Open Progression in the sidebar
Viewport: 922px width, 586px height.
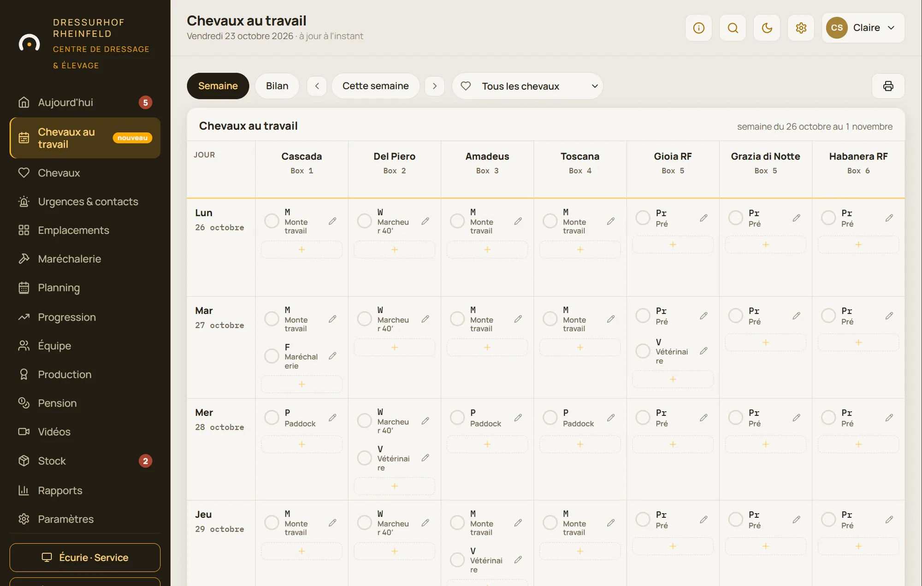(x=85, y=317)
